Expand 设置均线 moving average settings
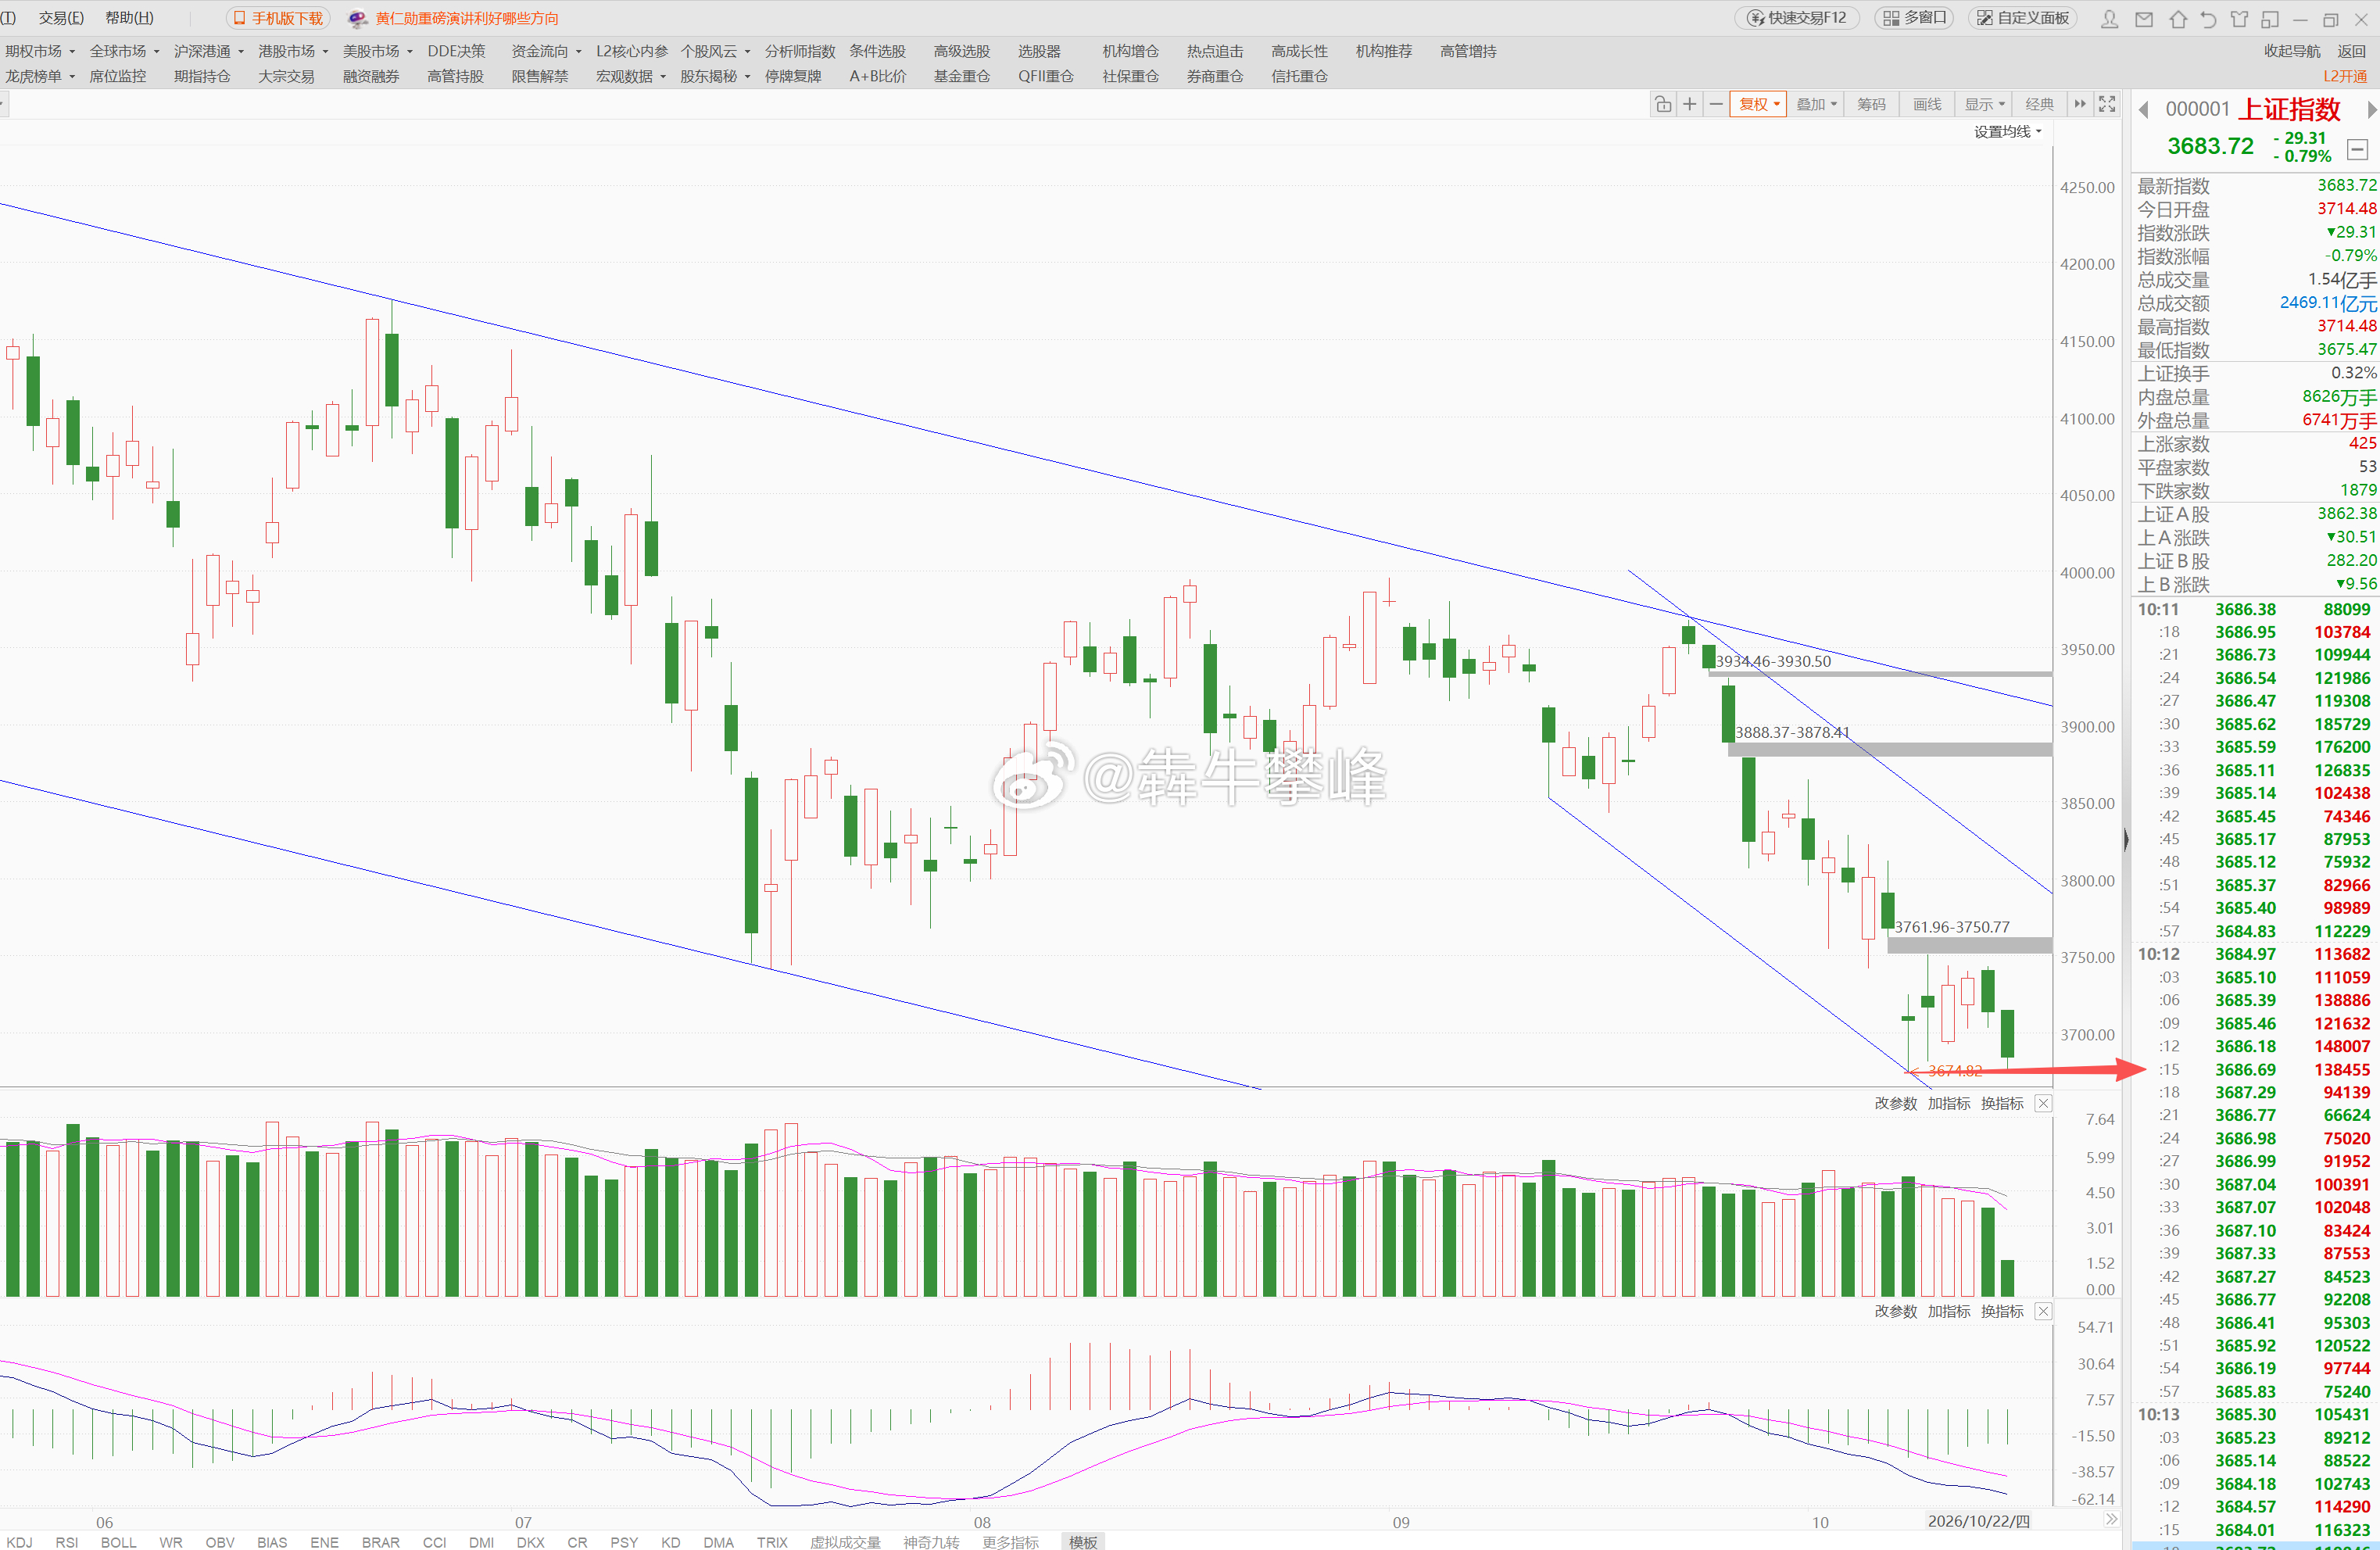Viewport: 2380px width, 1550px height. 2007,132
